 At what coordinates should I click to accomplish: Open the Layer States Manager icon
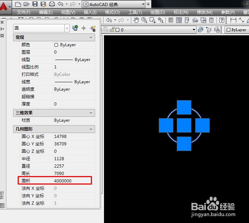coord(217,30)
